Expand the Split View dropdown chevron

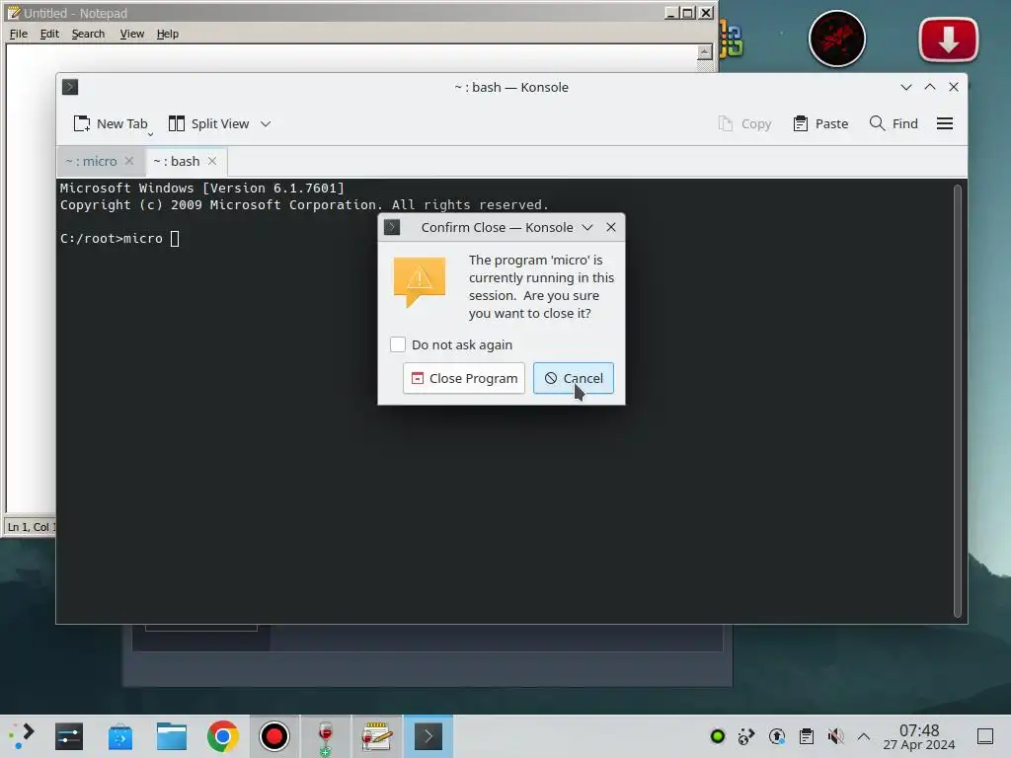tap(266, 123)
